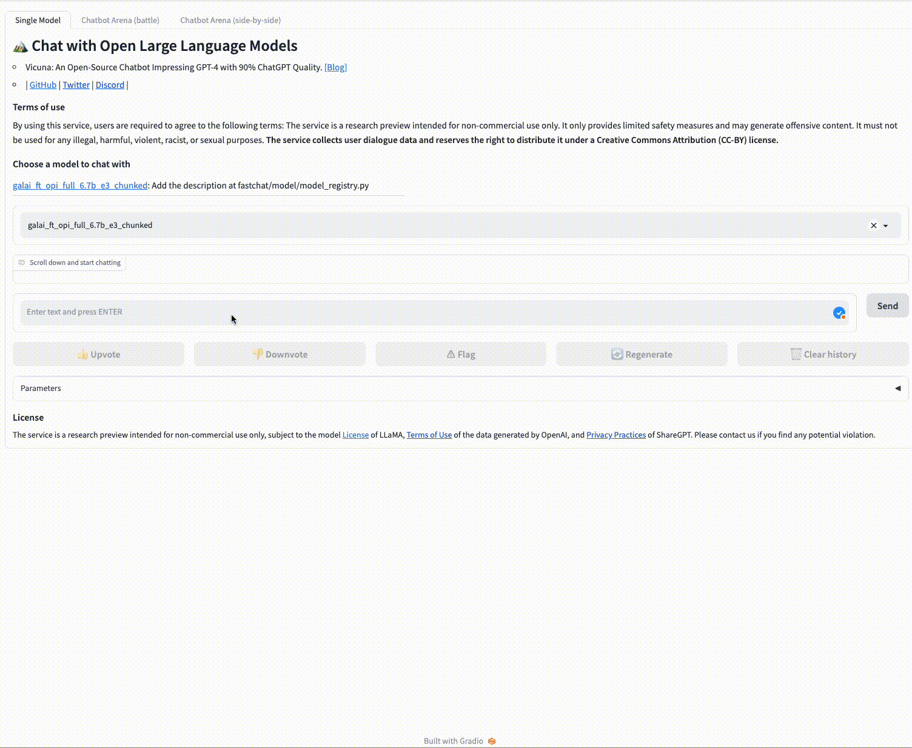Viewport: 912px width, 748px height.
Task: Open the model selection dropdown arrow
Action: coord(886,225)
